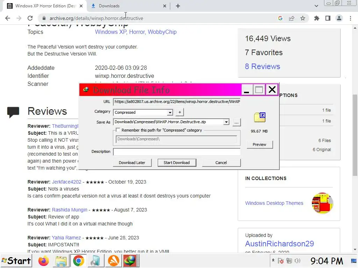Click the browser forward arrow
Viewport: 358px width, 268px height.
[19, 18]
